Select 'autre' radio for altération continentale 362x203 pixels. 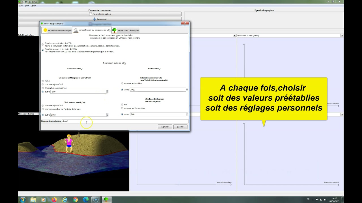[122, 90]
